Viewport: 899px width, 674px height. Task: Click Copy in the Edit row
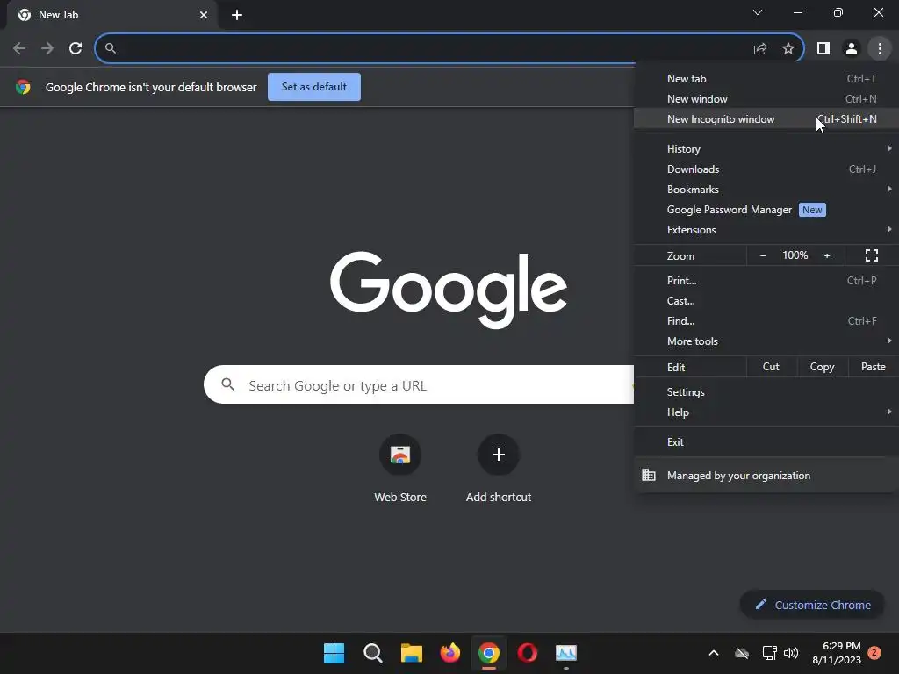(822, 367)
